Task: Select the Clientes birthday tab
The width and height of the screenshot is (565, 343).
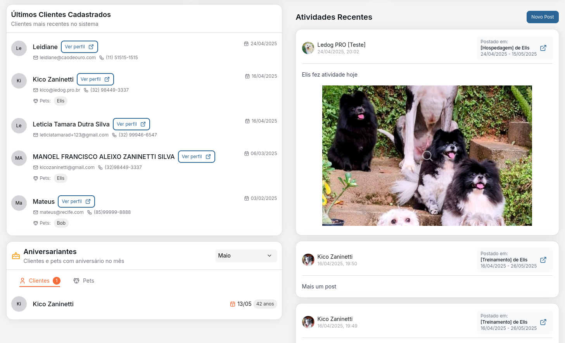Action: (x=40, y=281)
